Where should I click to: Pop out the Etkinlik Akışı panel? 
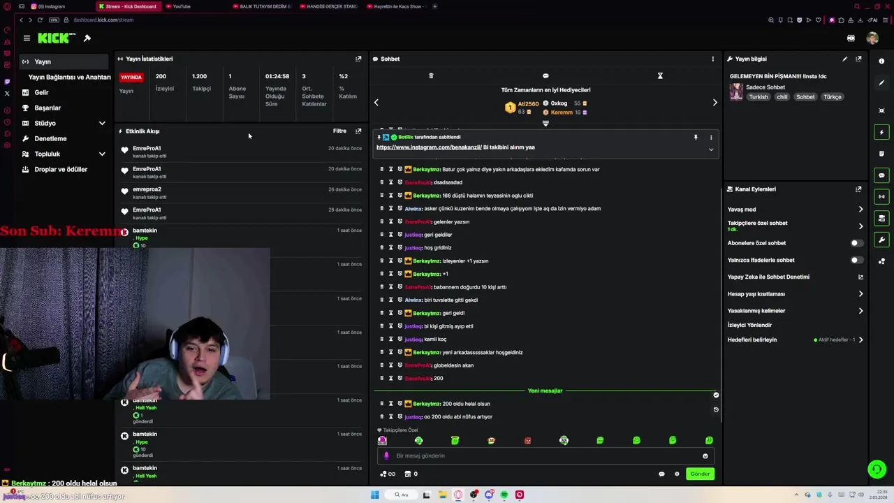358,131
